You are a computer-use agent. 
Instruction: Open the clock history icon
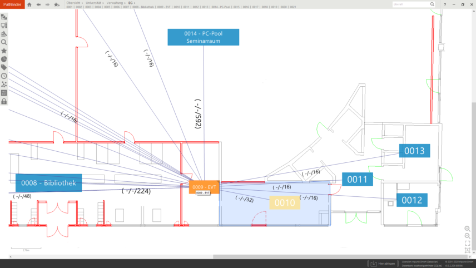(4, 76)
